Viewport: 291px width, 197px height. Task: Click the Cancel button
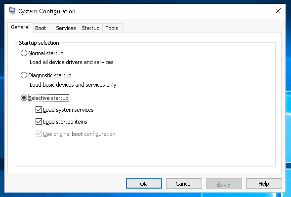[184, 184]
